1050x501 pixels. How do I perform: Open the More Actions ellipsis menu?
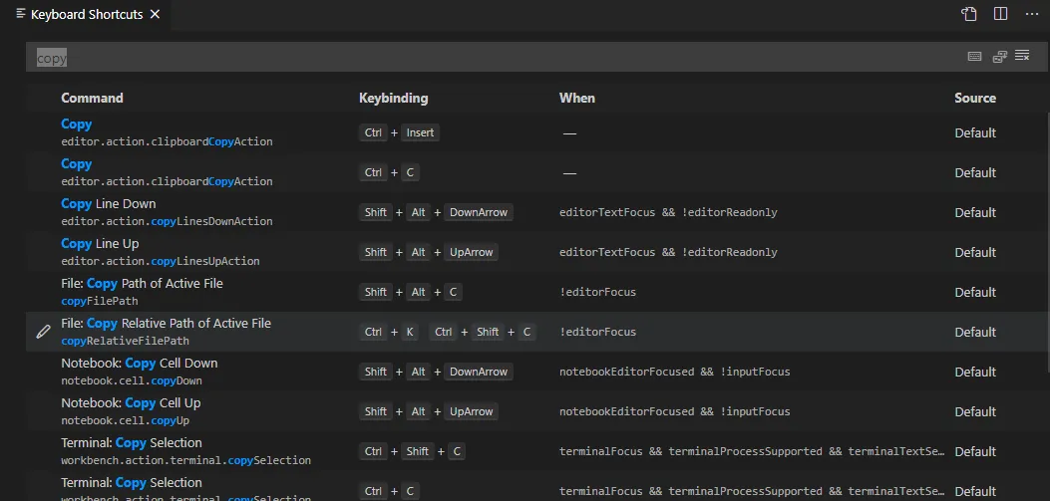click(1032, 14)
